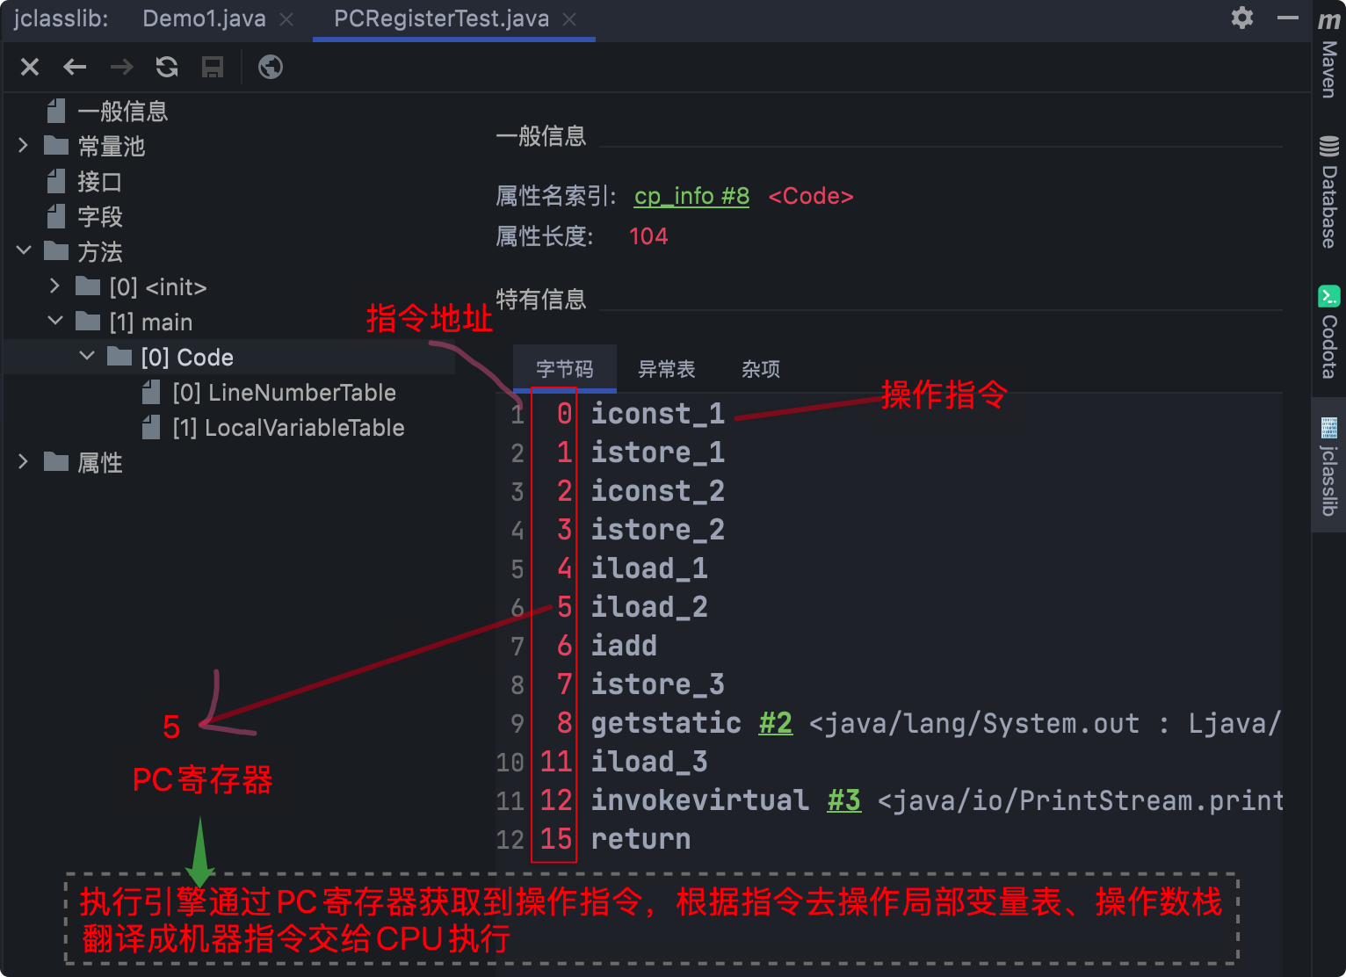Click the return bytecode line
1346x977 pixels.
point(640,839)
